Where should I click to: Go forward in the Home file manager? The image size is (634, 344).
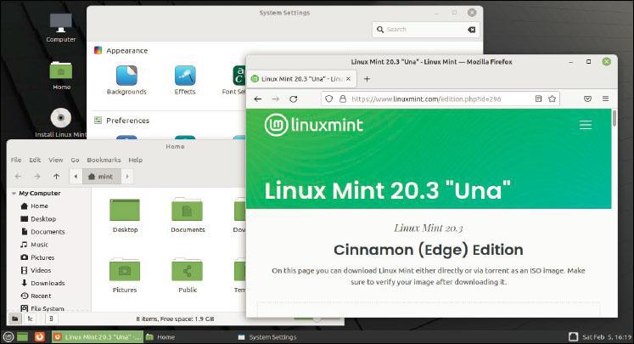(x=37, y=177)
